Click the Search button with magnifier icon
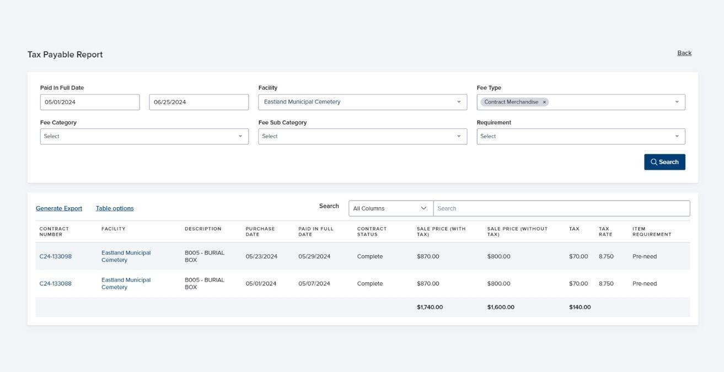724x372 pixels. pyautogui.click(x=664, y=162)
